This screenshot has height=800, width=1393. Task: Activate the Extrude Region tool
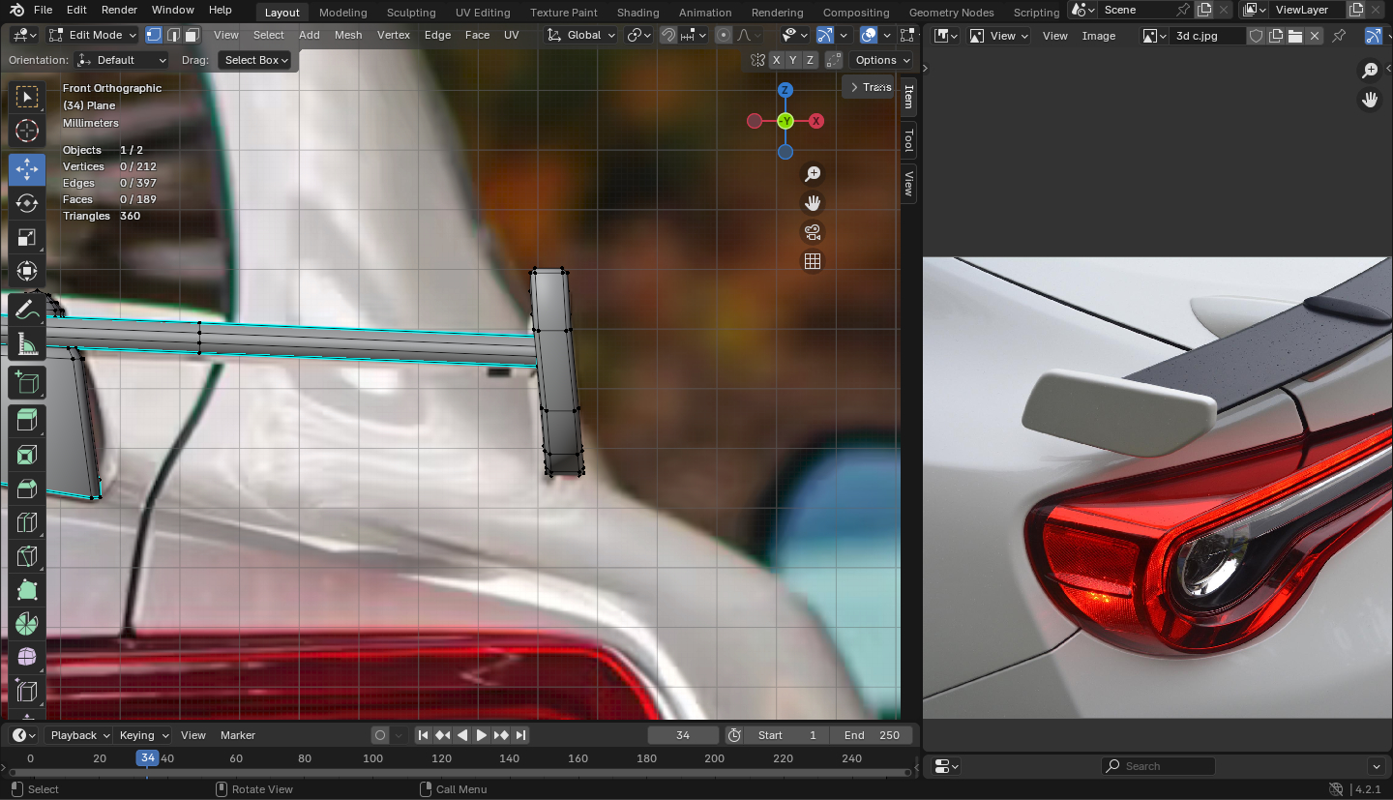pyautogui.click(x=27, y=421)
